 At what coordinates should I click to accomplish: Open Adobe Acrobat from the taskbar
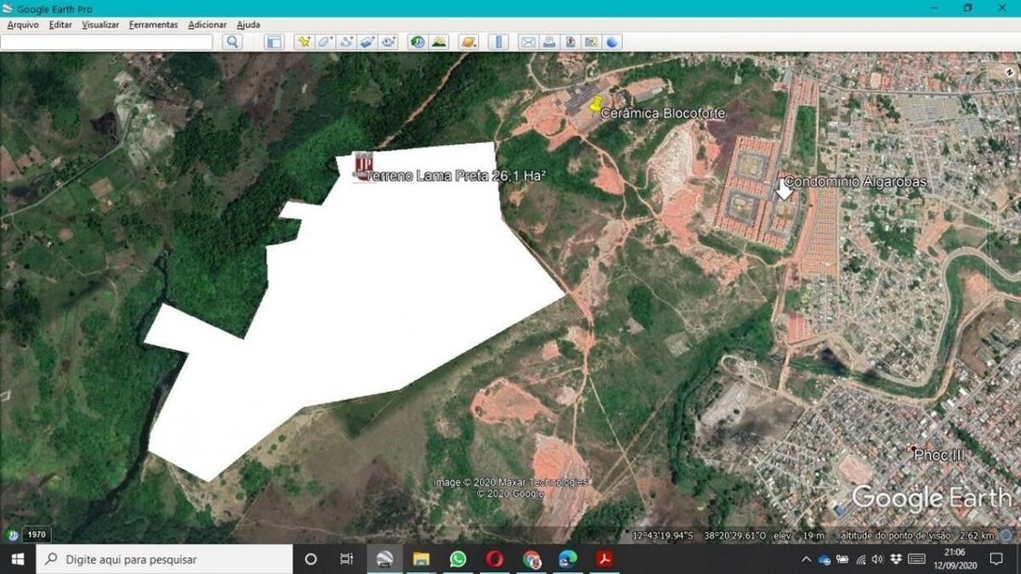point(604,559)
